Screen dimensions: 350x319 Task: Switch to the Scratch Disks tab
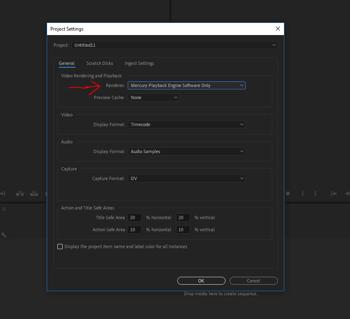[x=99, y=63]
